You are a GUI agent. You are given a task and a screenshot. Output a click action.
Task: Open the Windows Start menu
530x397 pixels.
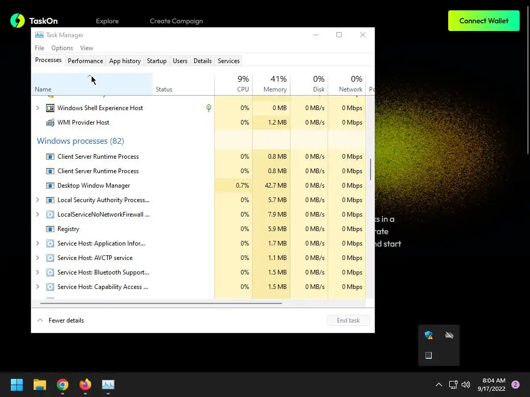17,385
